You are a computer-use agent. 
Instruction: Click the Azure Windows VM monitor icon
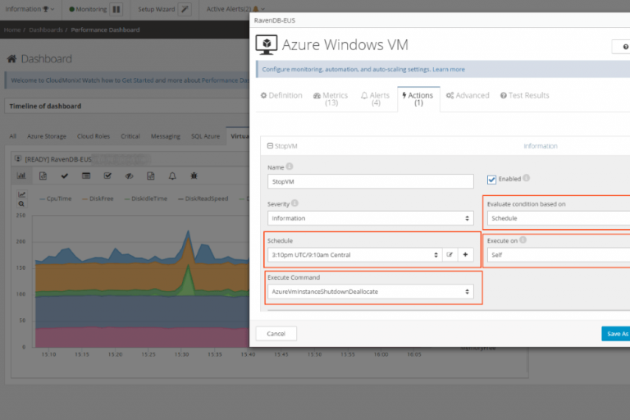[x=267, y=44]
